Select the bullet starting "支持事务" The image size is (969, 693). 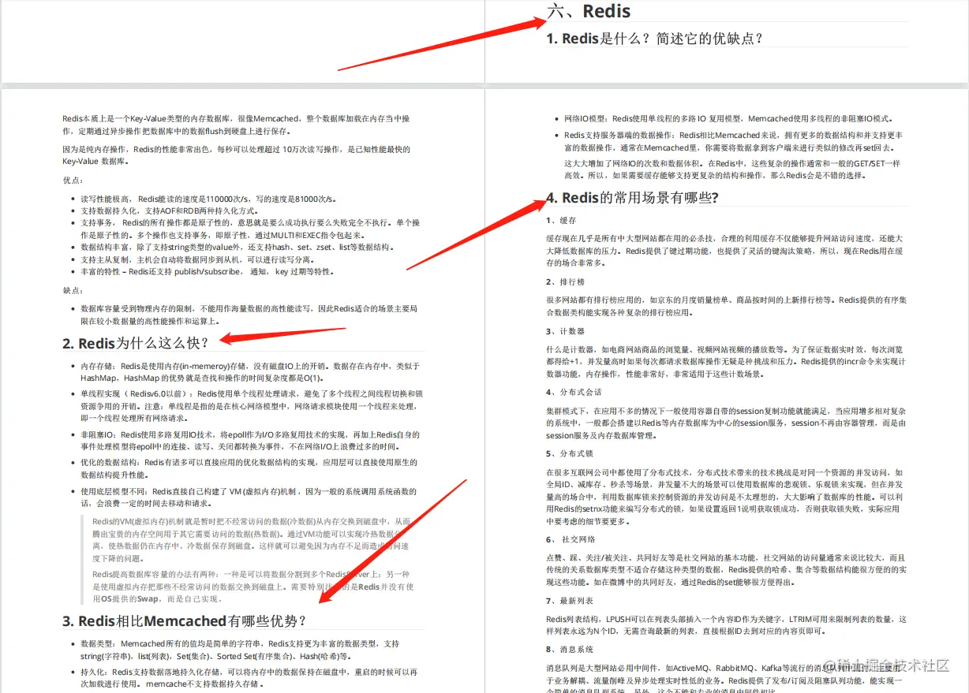250,229
